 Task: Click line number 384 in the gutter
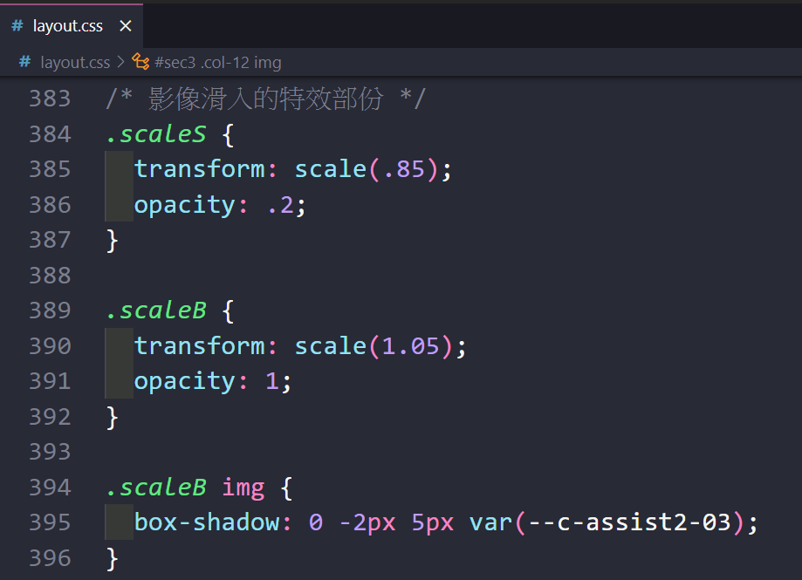pyautogui.click(x=50, y=133)
